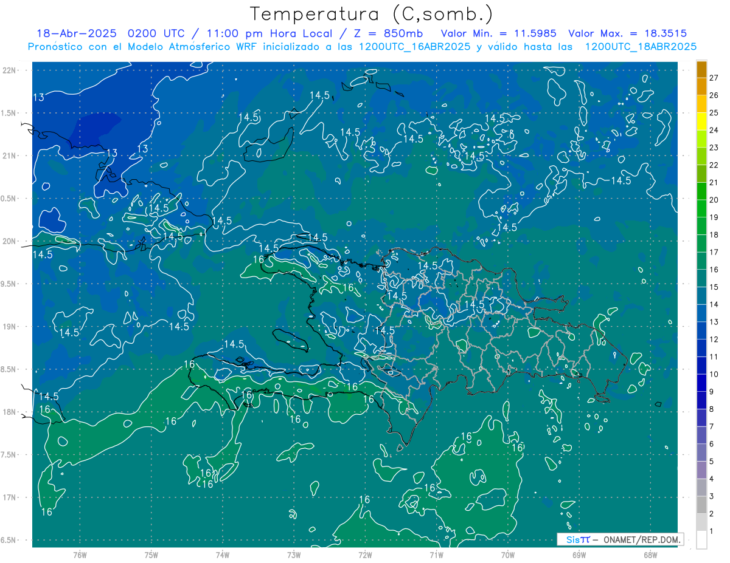Click the "Valor Min. = 11.5985" value
The height and width of the screenshot is (563, 730).
point(499,33)
